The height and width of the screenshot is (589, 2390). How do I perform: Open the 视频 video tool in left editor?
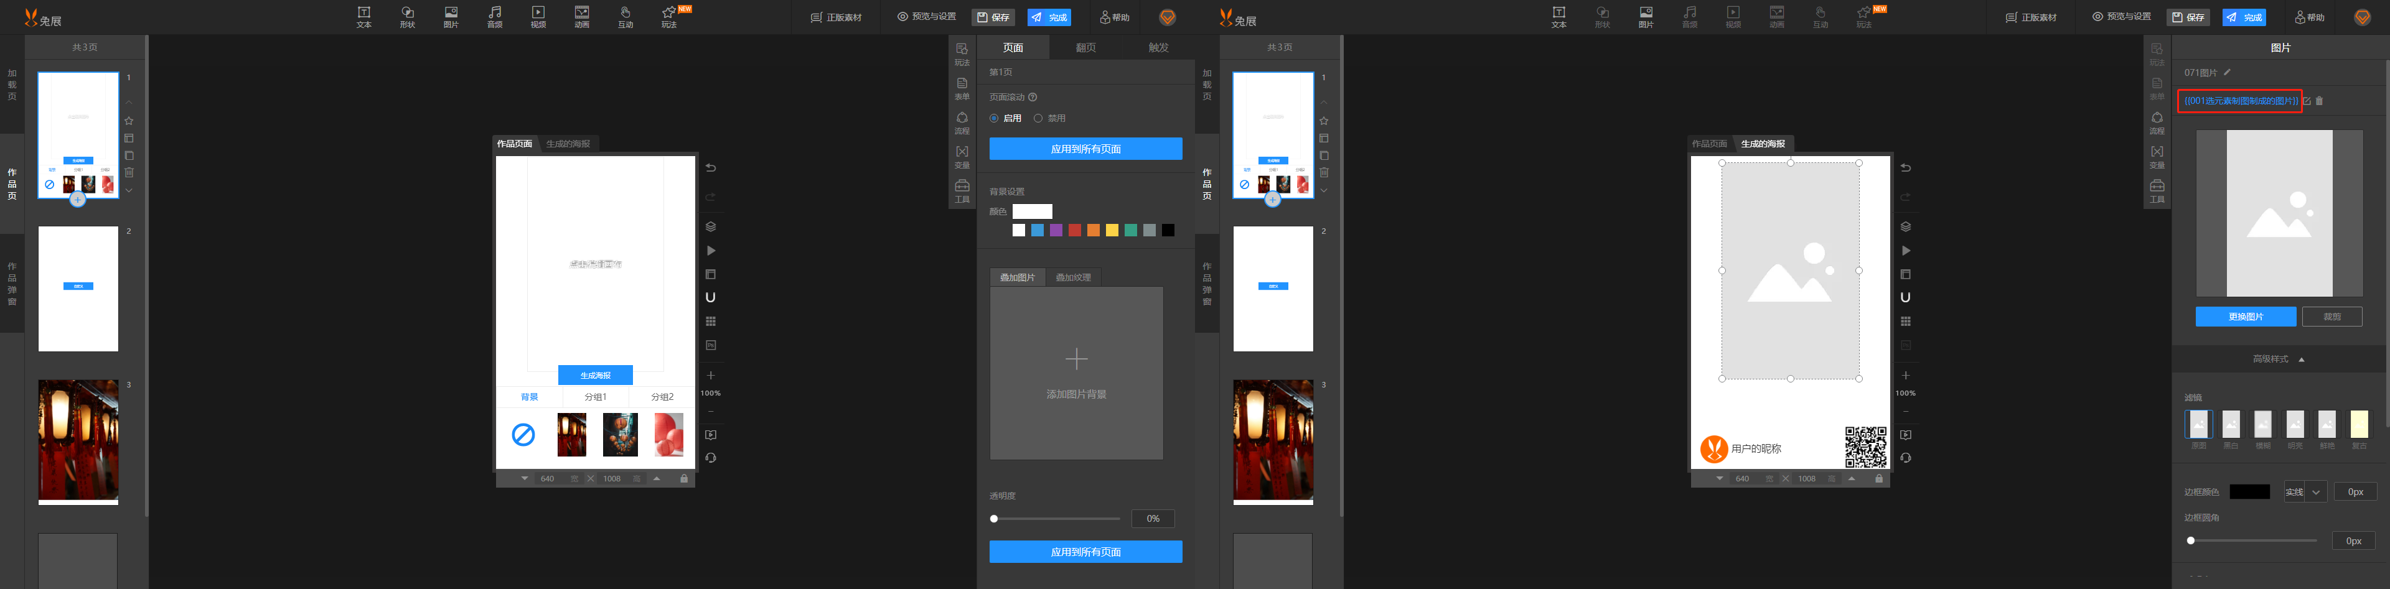[538, 17]
